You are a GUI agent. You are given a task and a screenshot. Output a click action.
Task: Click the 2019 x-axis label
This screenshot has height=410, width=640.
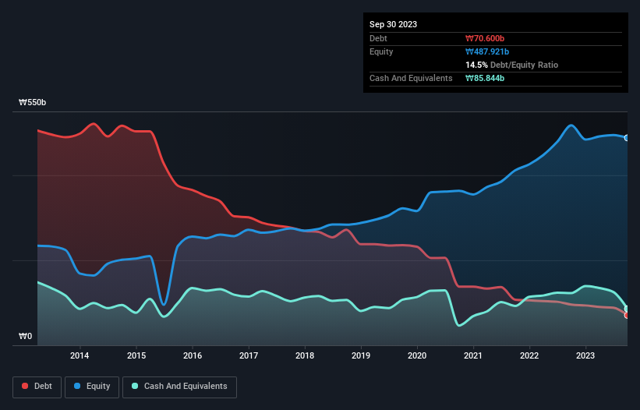(361, 355)
